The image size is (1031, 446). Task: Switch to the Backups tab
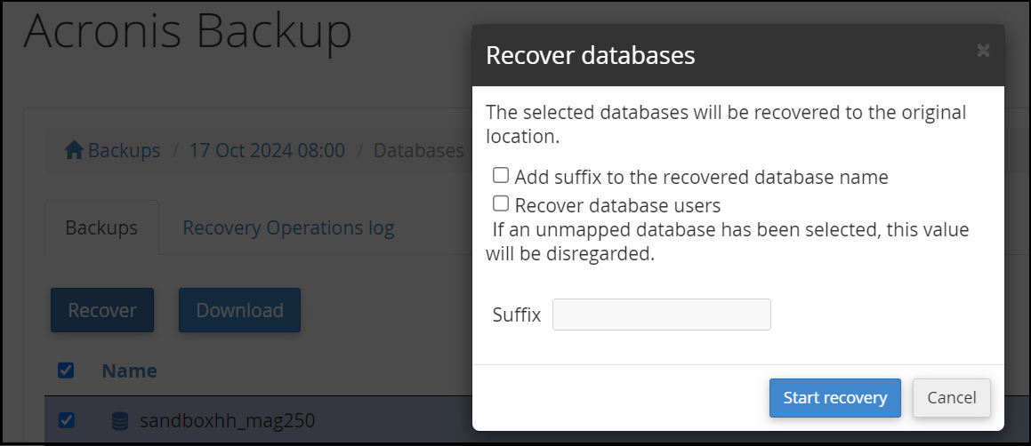tap(101, 228)
